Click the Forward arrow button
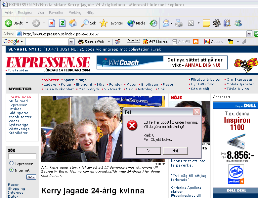Screen dimensions: 258x198 (x=36, y=23)
